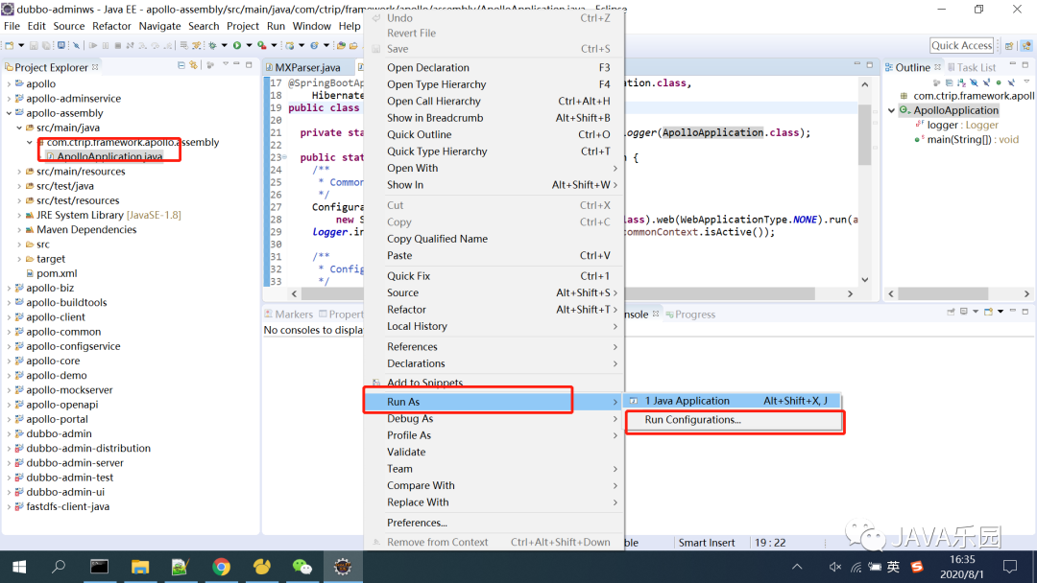Open File Explorer from the taskbar
Screen dimensions: 1037x583
(x=139, y=567)
